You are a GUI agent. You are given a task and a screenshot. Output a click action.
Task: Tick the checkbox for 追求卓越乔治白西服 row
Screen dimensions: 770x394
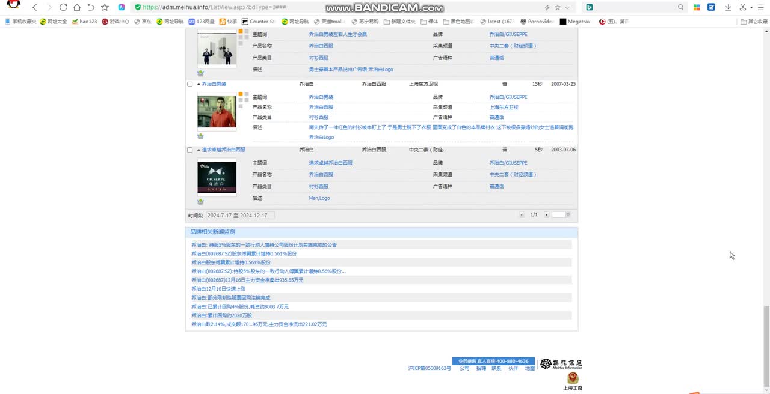pos(190,150)
